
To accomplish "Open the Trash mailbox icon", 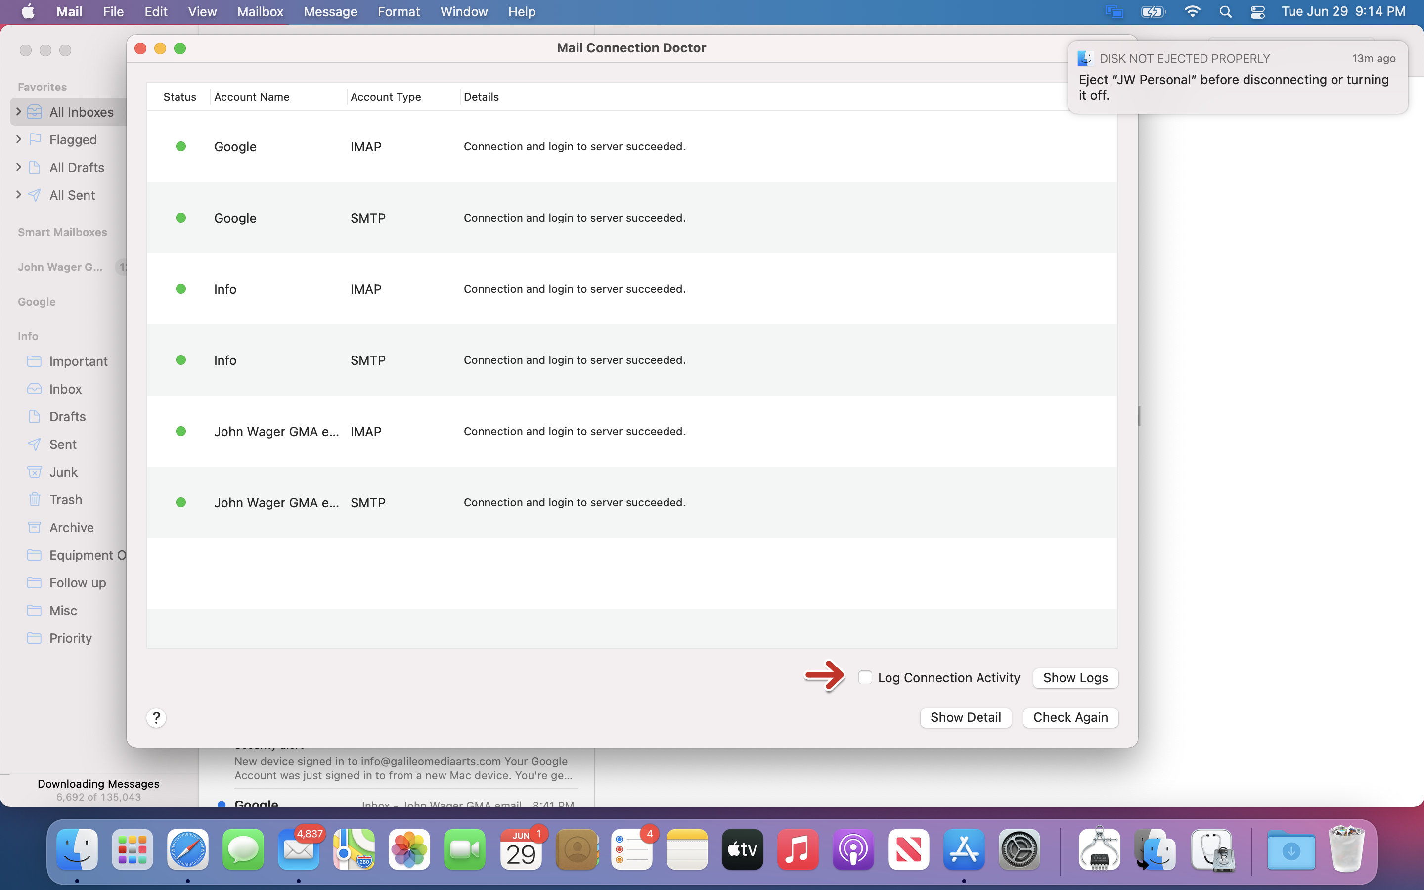I will (35, 499).
